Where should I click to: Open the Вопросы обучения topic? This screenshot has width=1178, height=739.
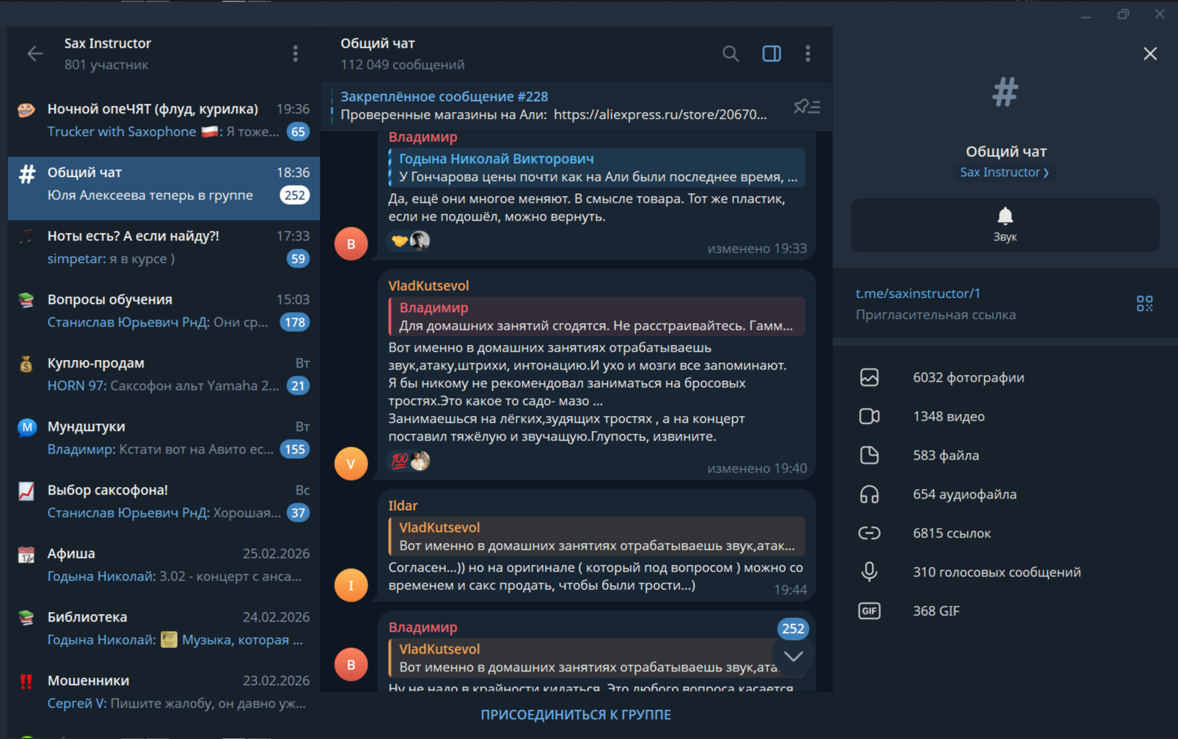point(163,311)
